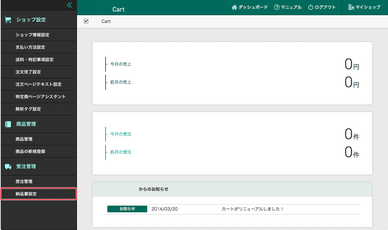Click the building icon for マイショップ

[351, 7]
